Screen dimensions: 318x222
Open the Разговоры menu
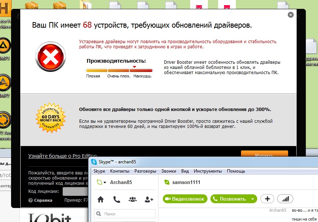tap(145, 171)
